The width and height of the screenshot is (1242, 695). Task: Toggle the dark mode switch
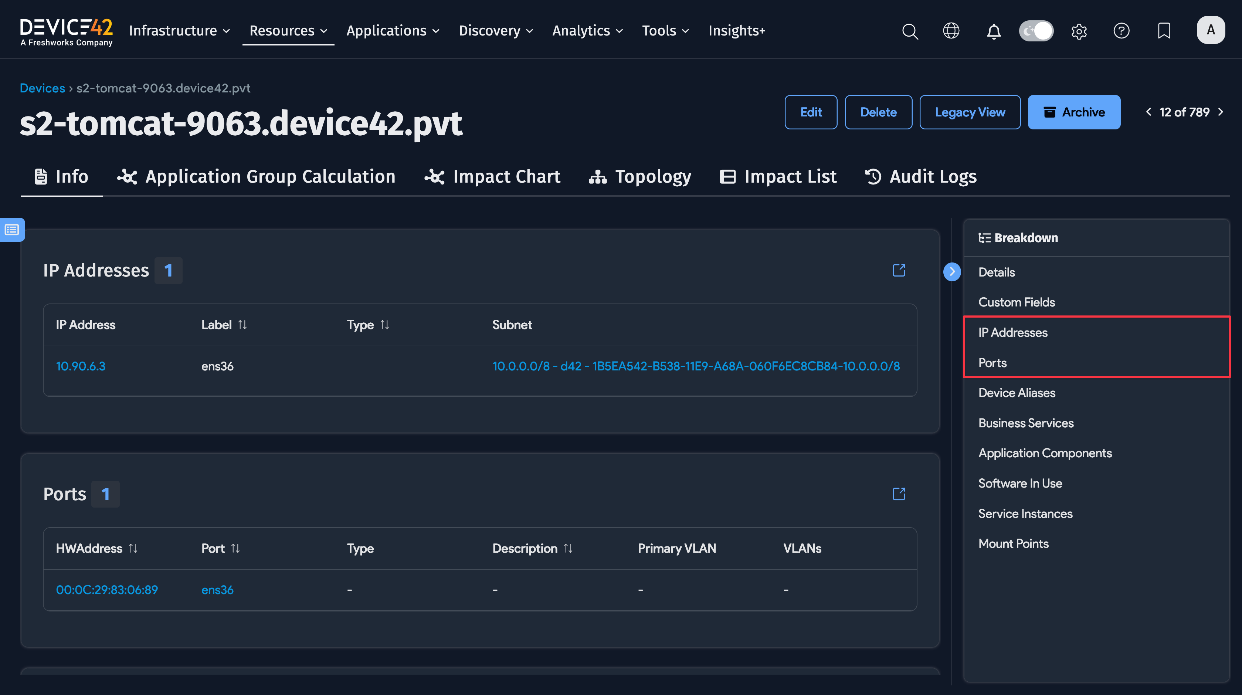coord(1036,30)
